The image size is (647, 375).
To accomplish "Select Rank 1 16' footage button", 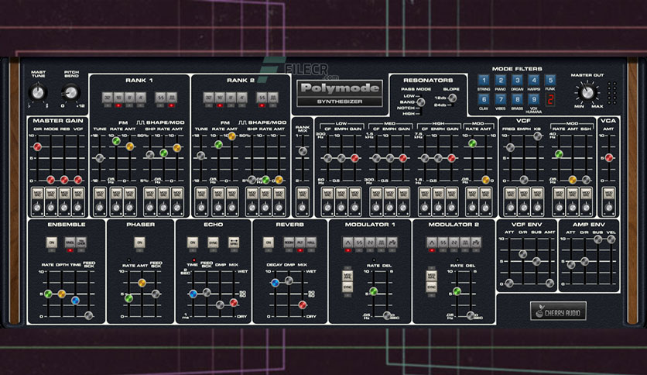I will 118,98.
